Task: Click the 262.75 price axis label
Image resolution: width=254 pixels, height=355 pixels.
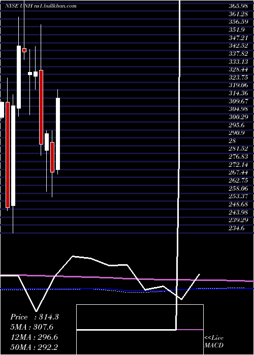Action: (238, 181)
